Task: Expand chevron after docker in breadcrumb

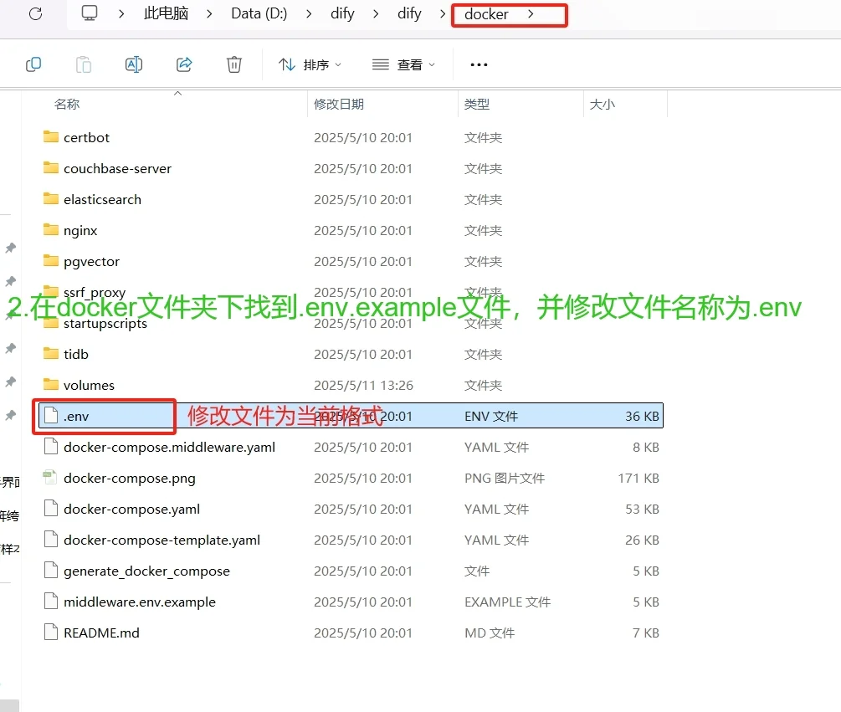Action: click(x=531, y=14)
